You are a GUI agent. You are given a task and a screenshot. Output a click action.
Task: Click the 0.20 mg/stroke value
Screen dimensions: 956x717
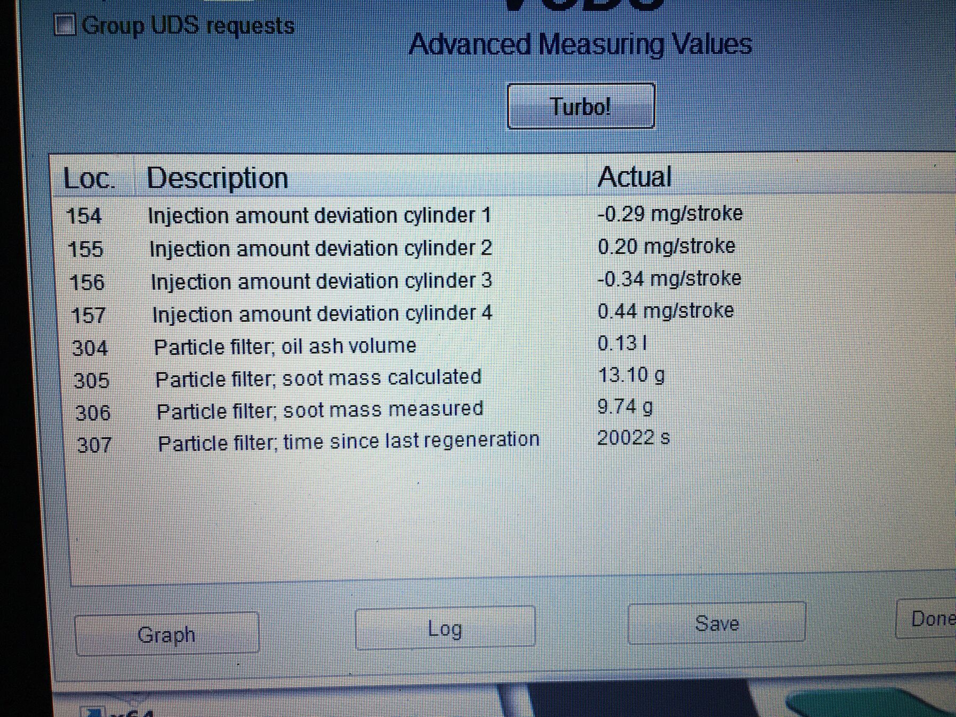tap(666, 246)
